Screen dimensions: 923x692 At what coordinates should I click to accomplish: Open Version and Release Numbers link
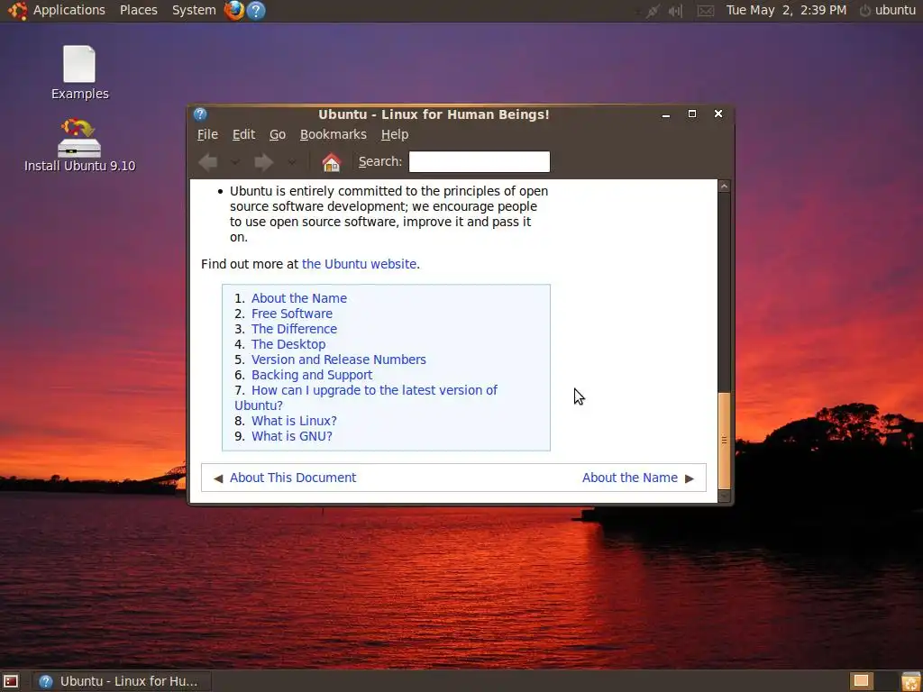coord(339,360)
